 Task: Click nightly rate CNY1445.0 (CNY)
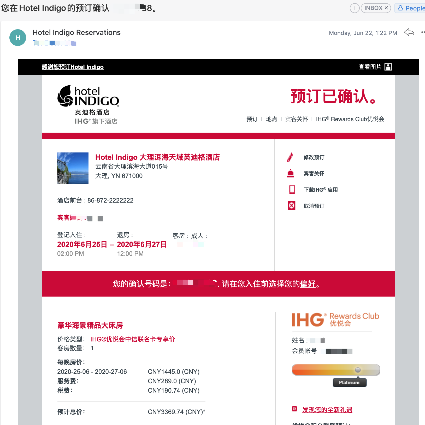click(x=174, y=372)
